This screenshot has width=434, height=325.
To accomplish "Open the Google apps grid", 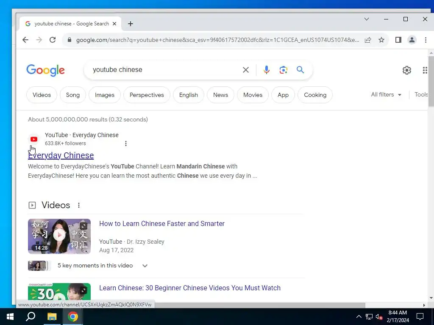I will tap(425, 70).
